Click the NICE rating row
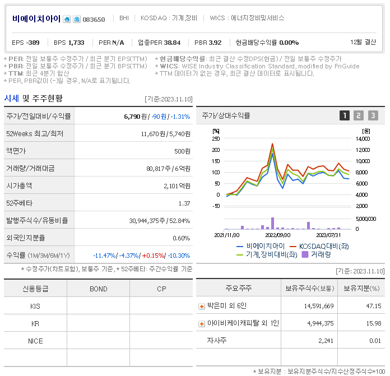 [98, 341]
